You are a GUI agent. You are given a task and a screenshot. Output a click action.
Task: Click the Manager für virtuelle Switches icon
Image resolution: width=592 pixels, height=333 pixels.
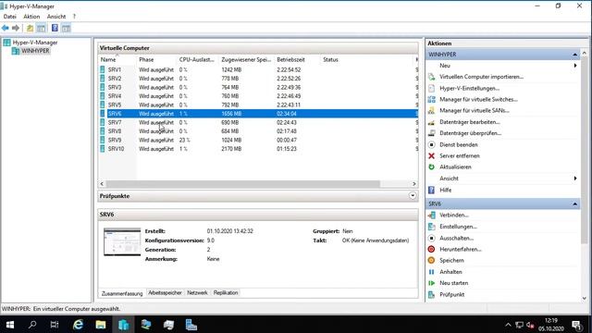432,99
